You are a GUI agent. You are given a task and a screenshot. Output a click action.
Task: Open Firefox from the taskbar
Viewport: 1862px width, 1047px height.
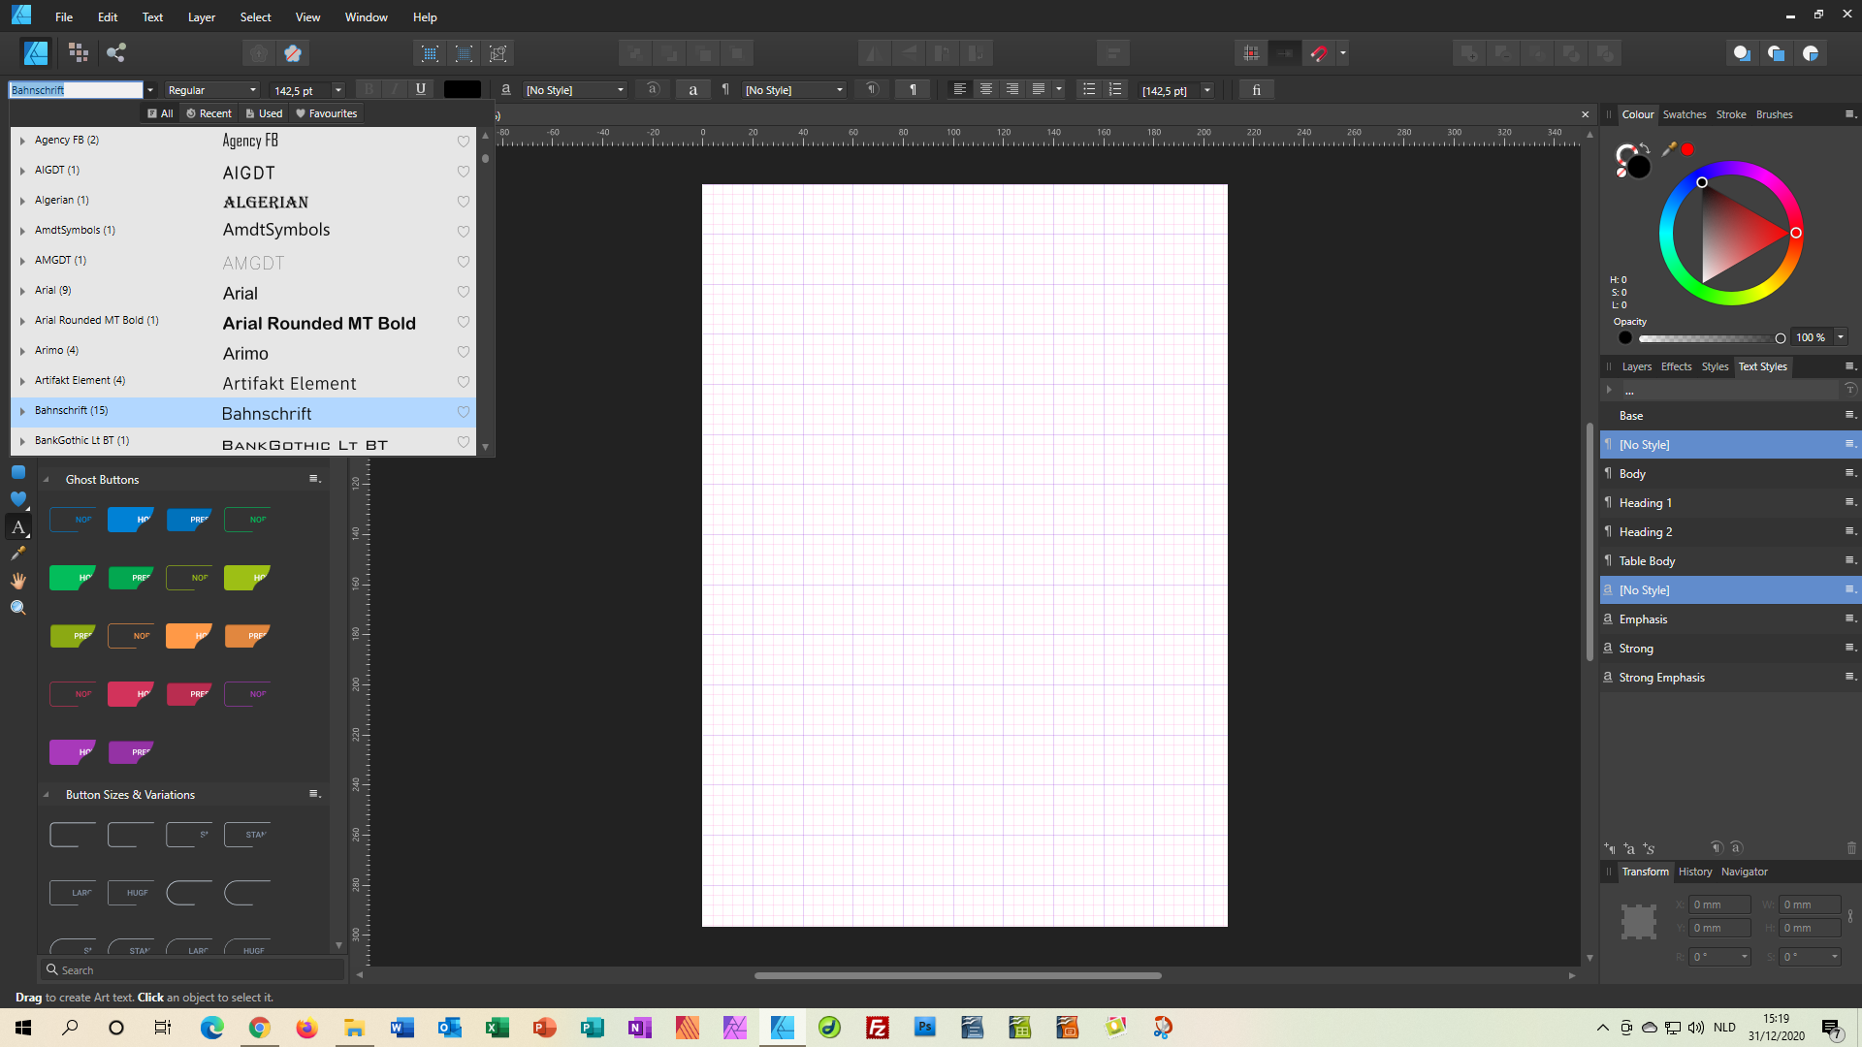pyautogui.click(x=306, y=1028)
